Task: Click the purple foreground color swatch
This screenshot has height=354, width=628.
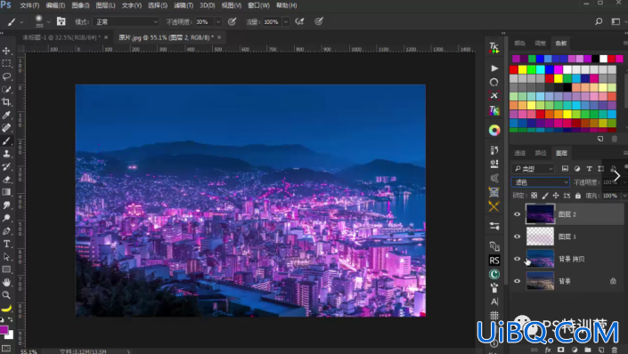Action: tap(4, 330)
